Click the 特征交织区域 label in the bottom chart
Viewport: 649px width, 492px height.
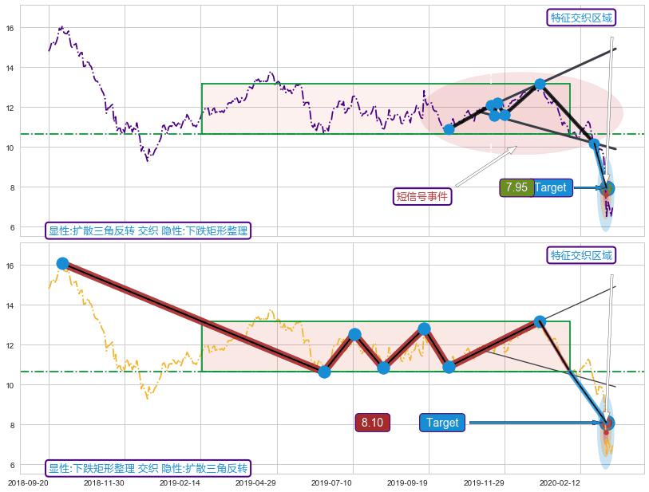[582, 255]
